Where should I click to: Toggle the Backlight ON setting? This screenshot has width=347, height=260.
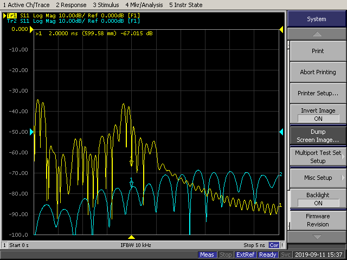[318, 199]
